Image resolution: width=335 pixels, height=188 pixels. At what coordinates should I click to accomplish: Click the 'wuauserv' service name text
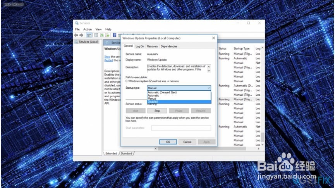pyautogui.click(x=152, y=54)
